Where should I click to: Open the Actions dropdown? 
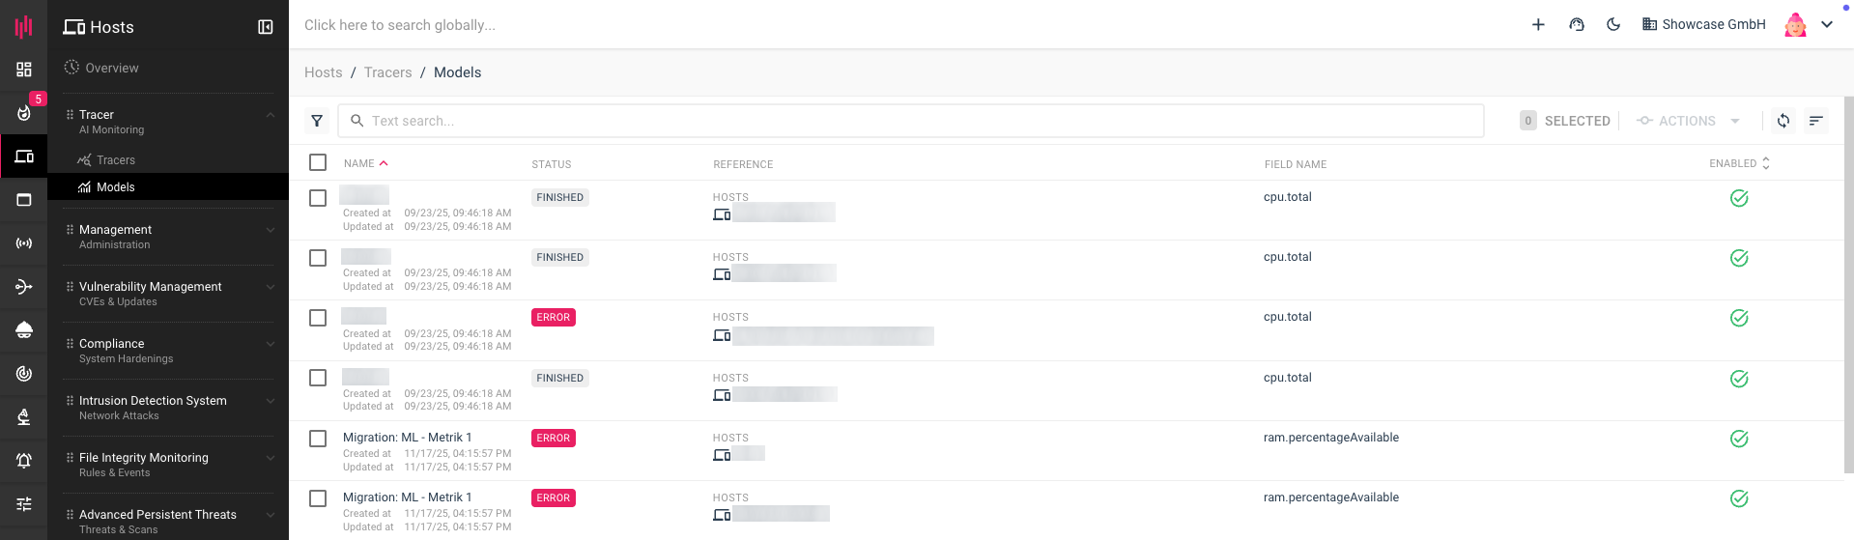[1688, 121]
